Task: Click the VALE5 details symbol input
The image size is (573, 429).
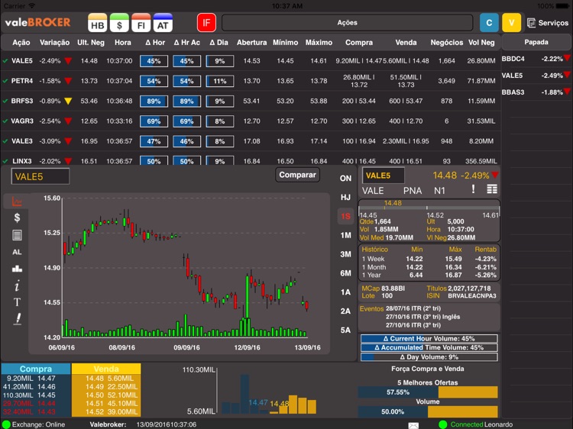Action: [384, 176]
